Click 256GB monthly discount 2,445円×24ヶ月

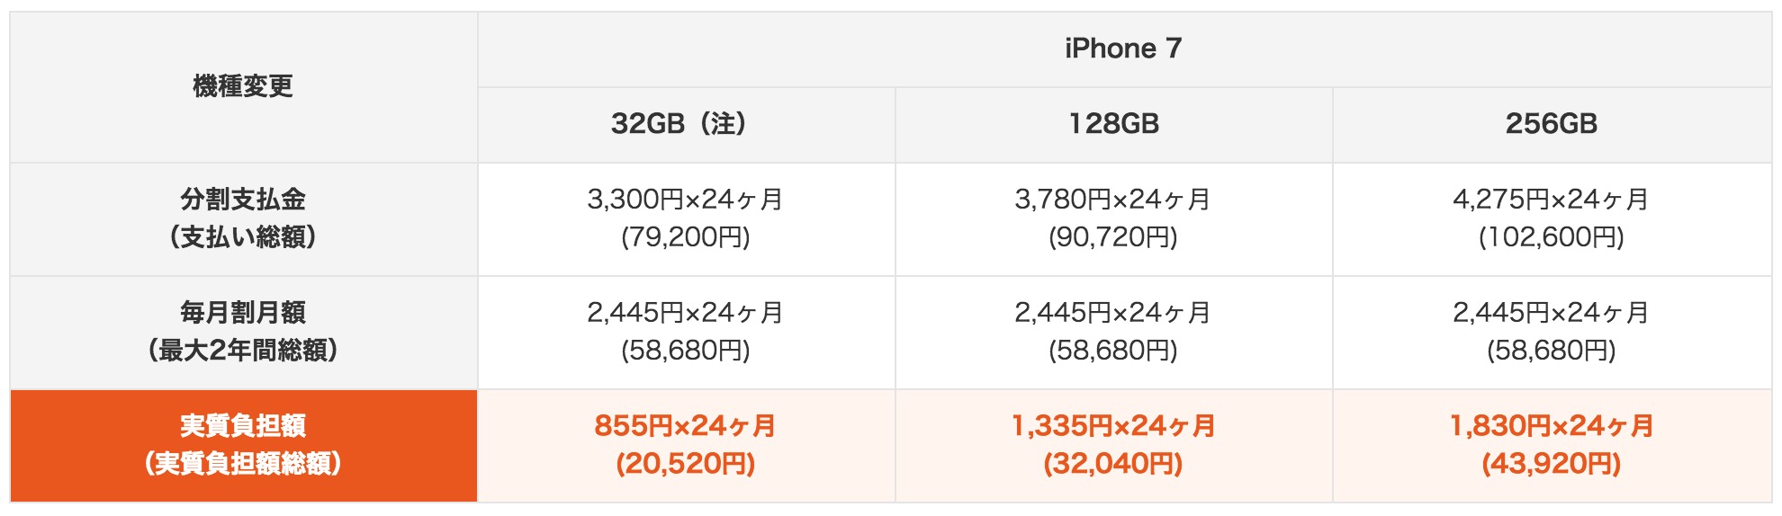(1552, 313)
